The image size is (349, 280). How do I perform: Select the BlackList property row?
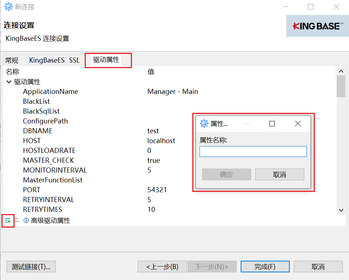(36, 101)
